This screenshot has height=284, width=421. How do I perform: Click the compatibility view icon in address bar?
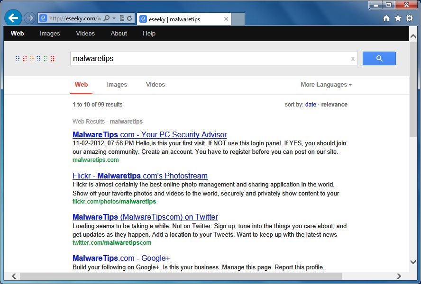122,18
